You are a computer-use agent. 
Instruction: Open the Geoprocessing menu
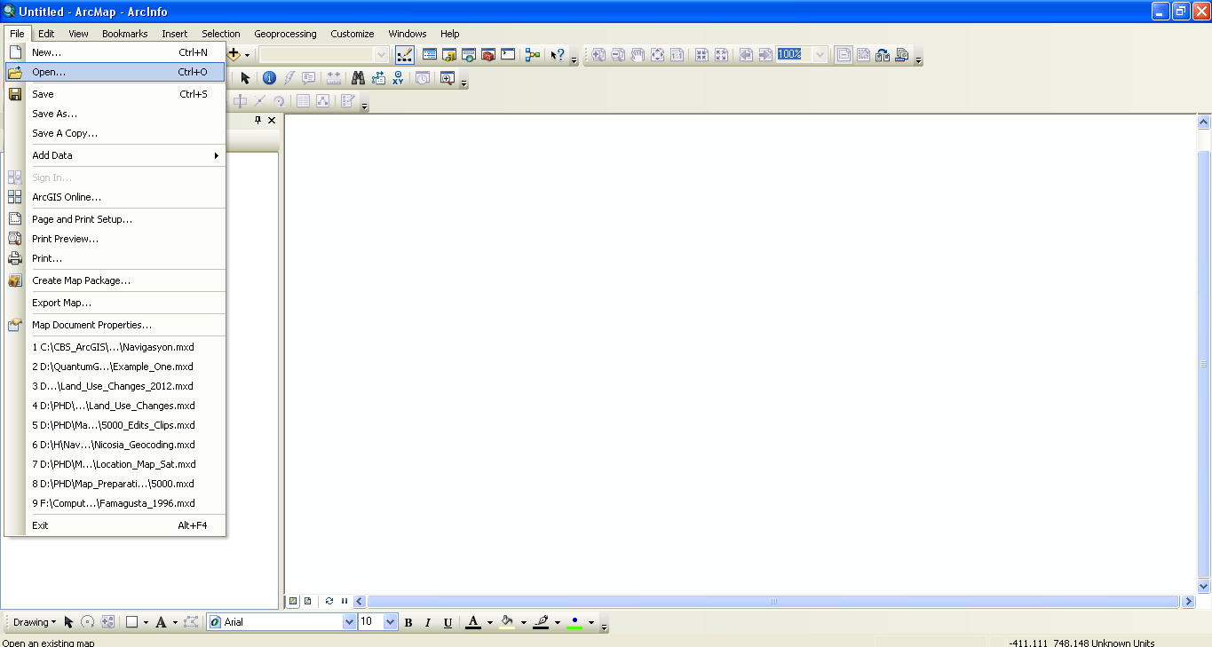[x=285, y=34]
